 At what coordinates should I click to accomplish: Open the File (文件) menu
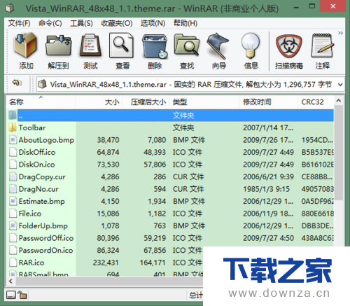19,23
